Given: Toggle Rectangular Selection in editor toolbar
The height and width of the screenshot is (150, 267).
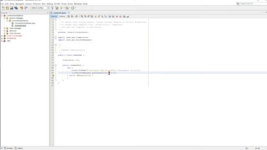Looking at the screenshot, I should tap(95, 16).
